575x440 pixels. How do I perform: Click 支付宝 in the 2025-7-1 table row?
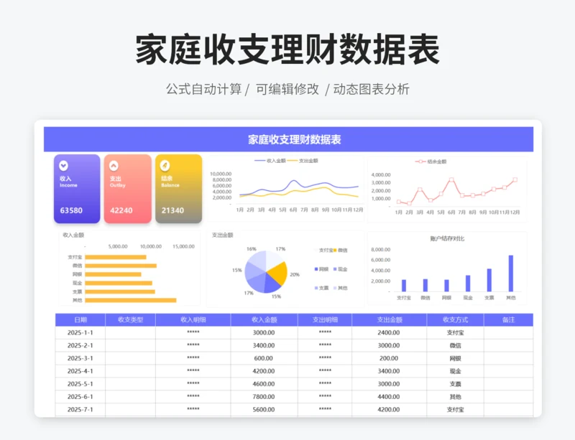tap(455, 410)
